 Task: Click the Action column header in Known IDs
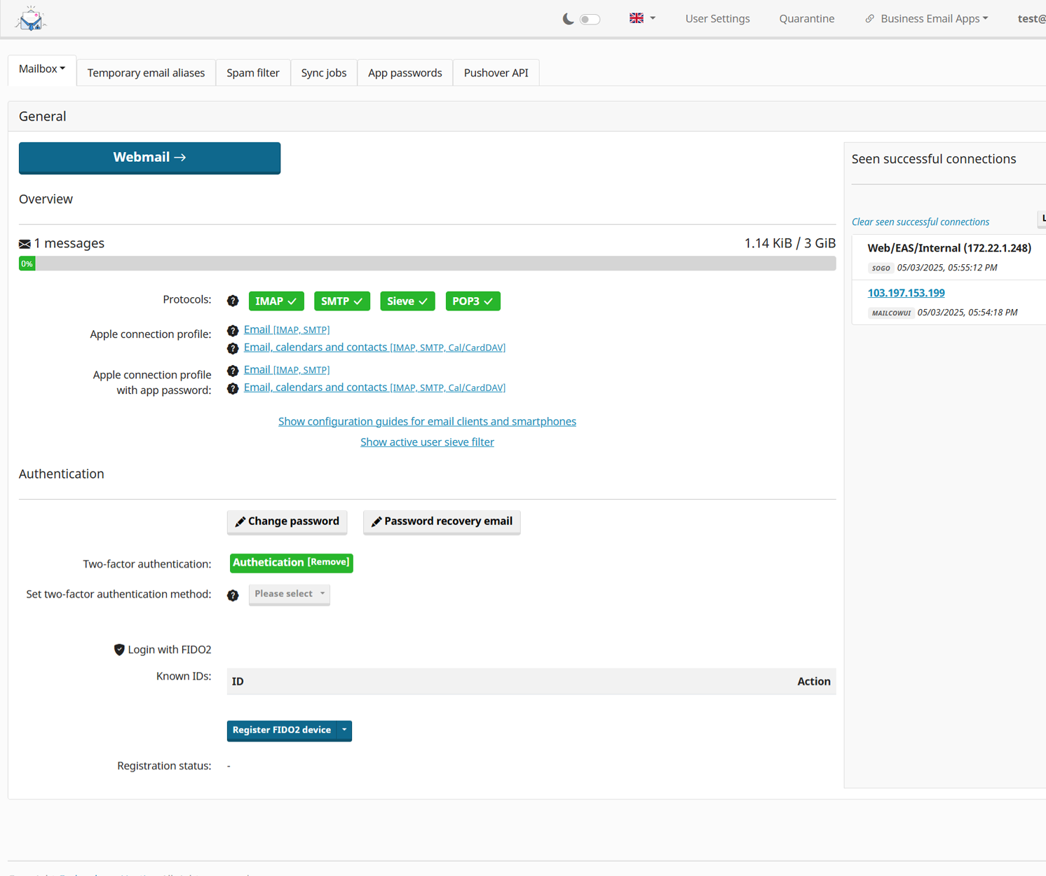click(813, 682)
